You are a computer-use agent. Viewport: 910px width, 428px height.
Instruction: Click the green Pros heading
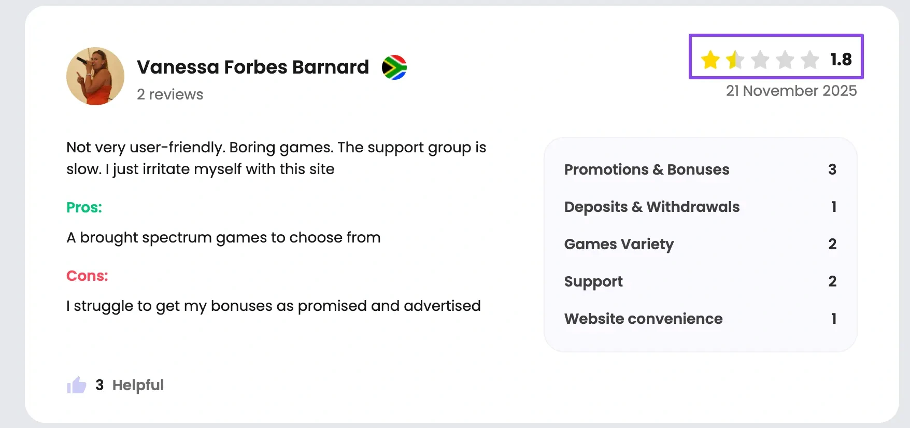84,207
